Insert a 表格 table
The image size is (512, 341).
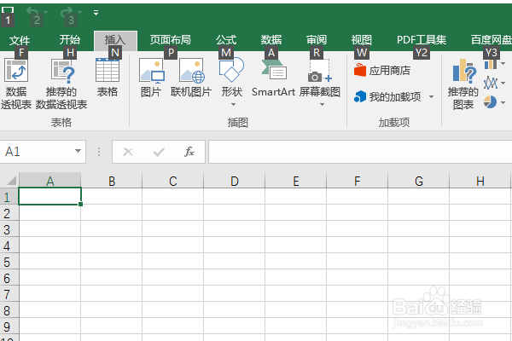click(x=108, y=78)
